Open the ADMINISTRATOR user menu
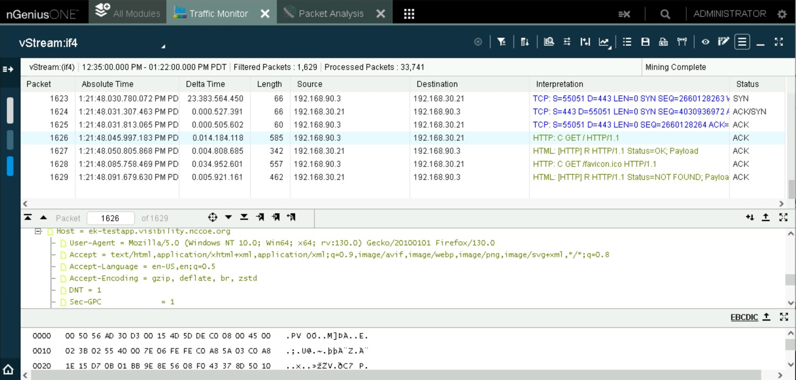Screen dimensions: 796x380 [729, 14]
